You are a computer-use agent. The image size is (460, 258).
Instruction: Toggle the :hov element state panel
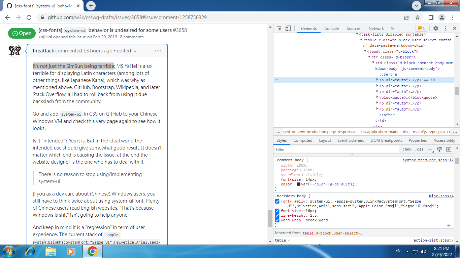pos(407,149)
